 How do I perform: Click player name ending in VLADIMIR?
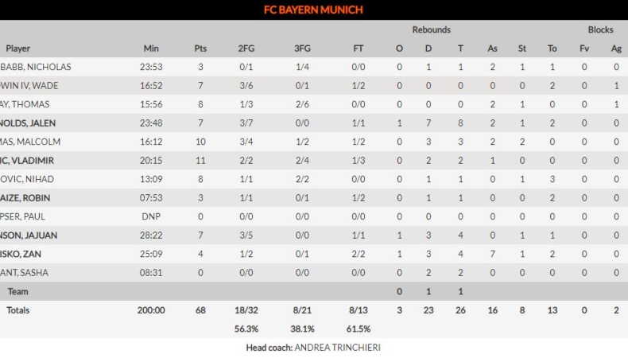click(27, 161)
